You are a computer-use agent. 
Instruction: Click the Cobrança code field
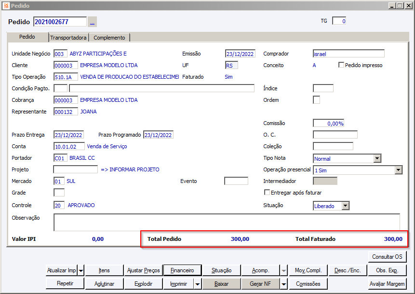click(66, 100)
